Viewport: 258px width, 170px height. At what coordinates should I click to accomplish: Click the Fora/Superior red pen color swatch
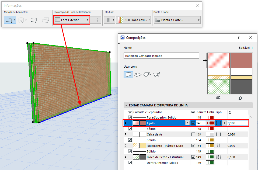coord(210,117)
